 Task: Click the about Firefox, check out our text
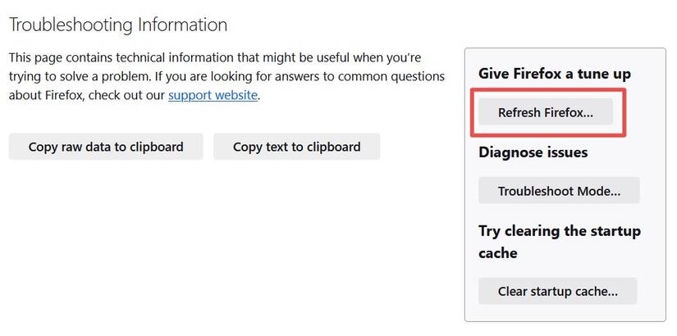[87, 95]
